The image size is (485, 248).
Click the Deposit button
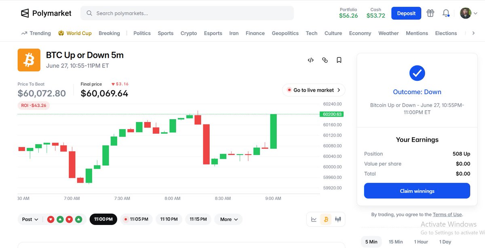click(406, 13)
